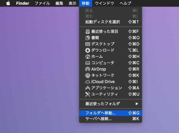Viewport: 179px width, 133px height.
Task: Click the ダウンロード download arrow icon
Action: click(x=88, y=50)
